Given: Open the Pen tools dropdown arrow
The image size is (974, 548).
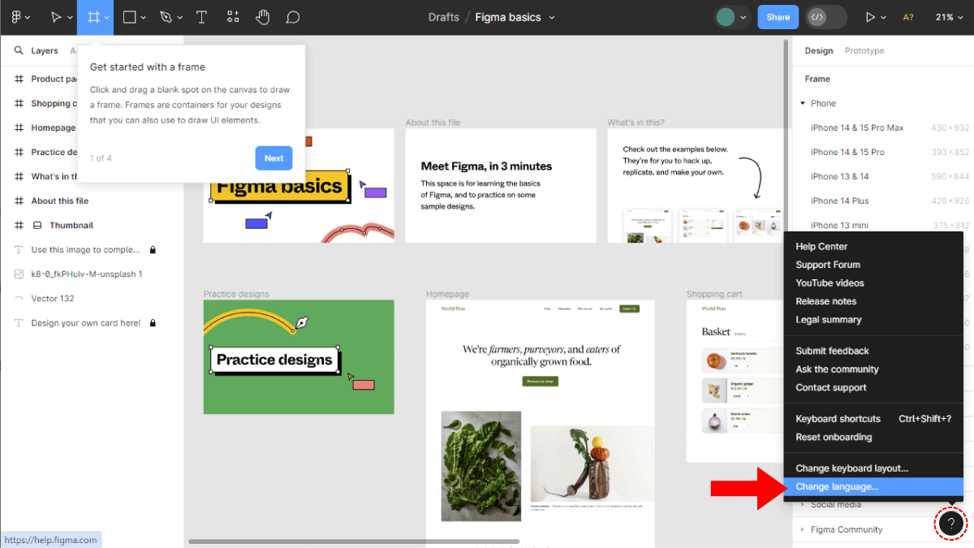Looking at the screenshot, I should coord(179,18).
